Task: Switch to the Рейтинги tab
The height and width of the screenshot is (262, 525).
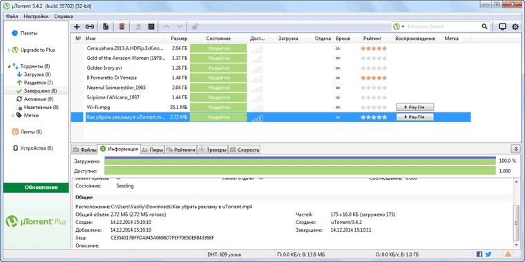Action: coord(180,150)
